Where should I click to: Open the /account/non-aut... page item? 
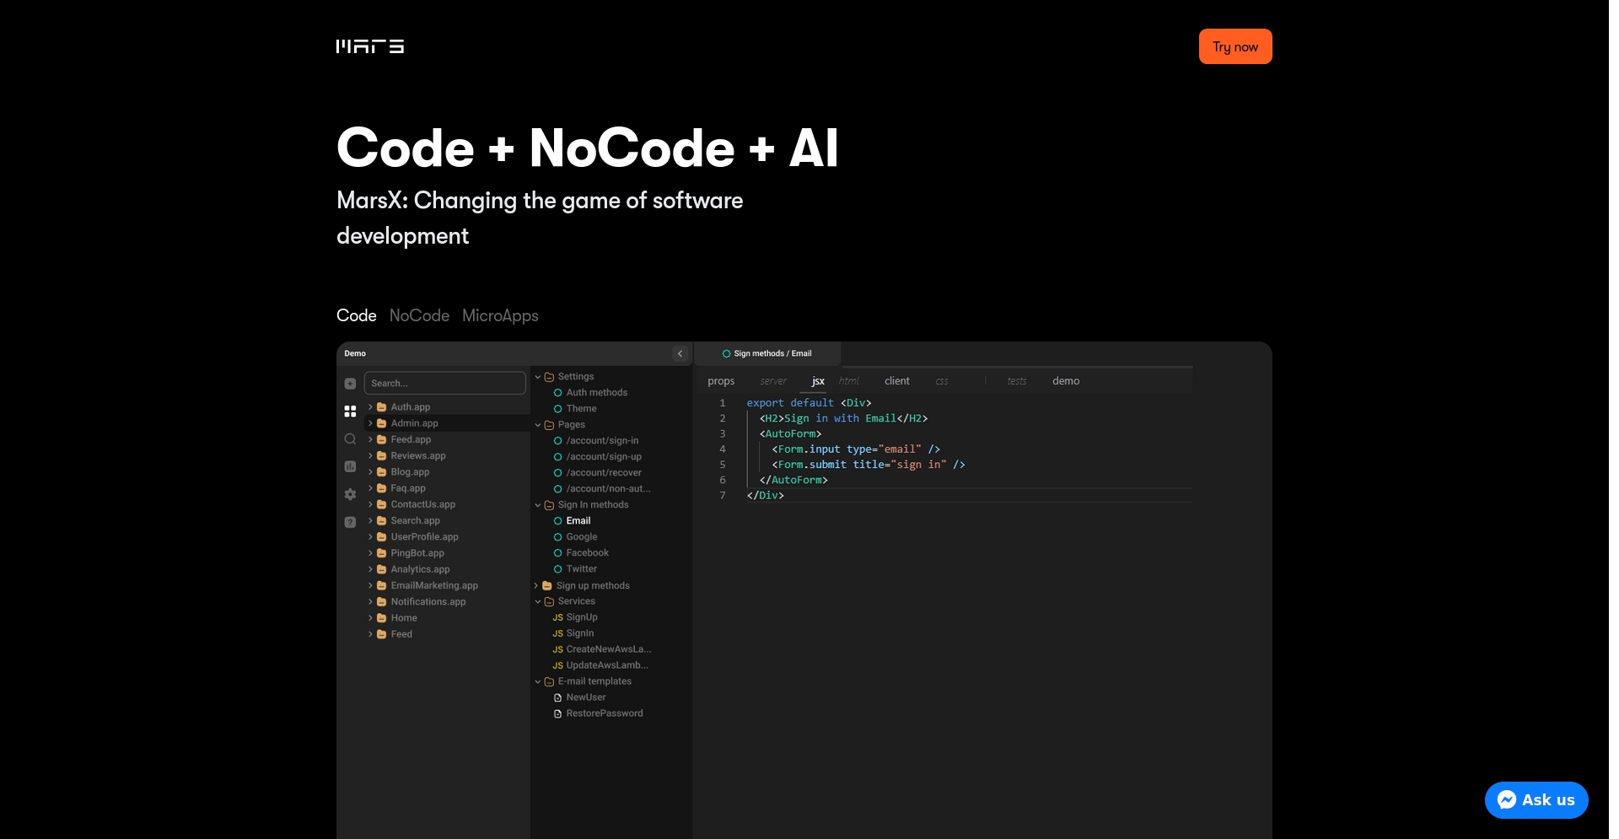tap(608, 489)
